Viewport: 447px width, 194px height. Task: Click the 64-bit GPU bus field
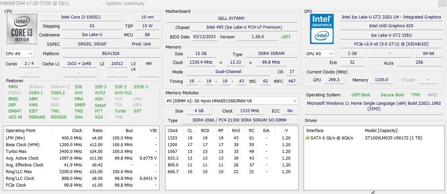pos(429,54)
